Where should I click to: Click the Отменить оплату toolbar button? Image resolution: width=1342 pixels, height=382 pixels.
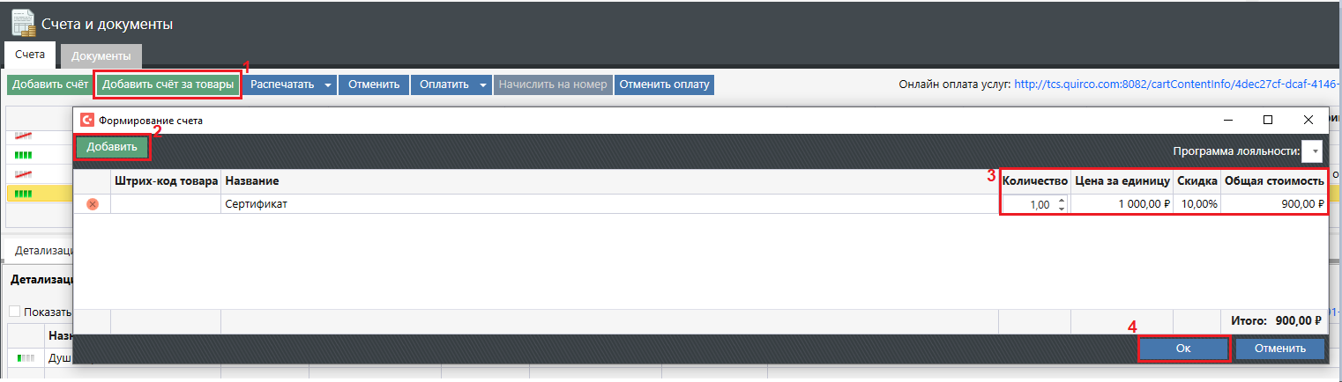[x=664, y=84]
